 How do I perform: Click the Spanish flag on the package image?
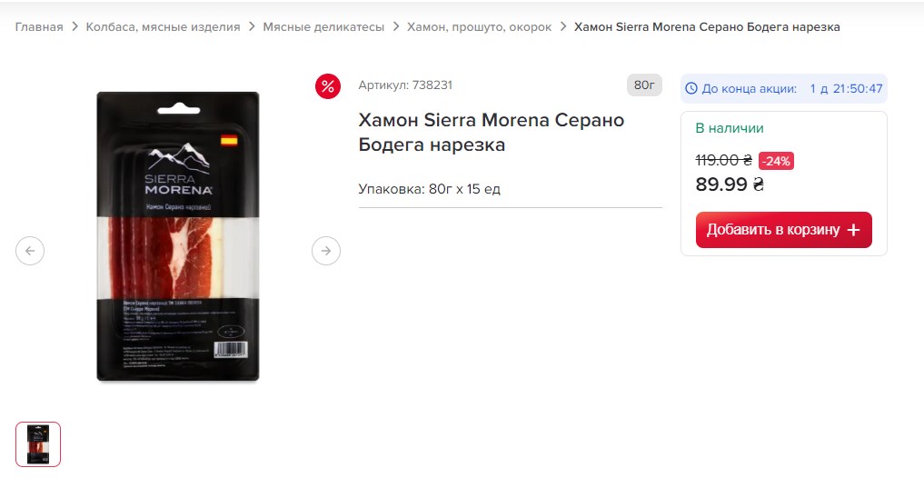[x=229, y=140]
